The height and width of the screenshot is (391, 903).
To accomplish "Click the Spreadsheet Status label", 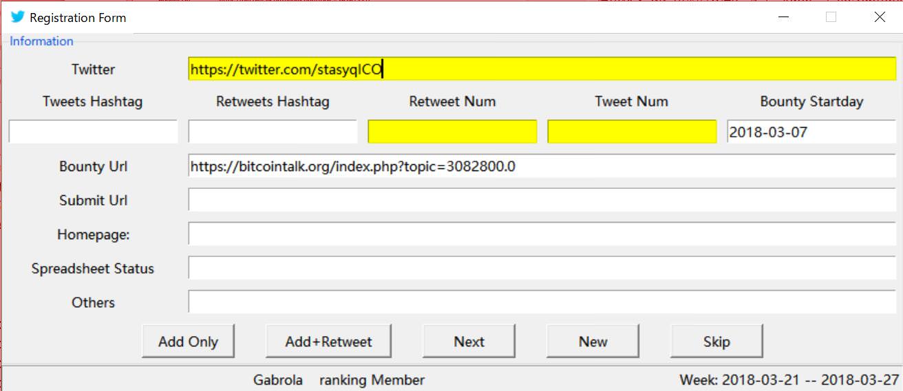I will (93, 269).
